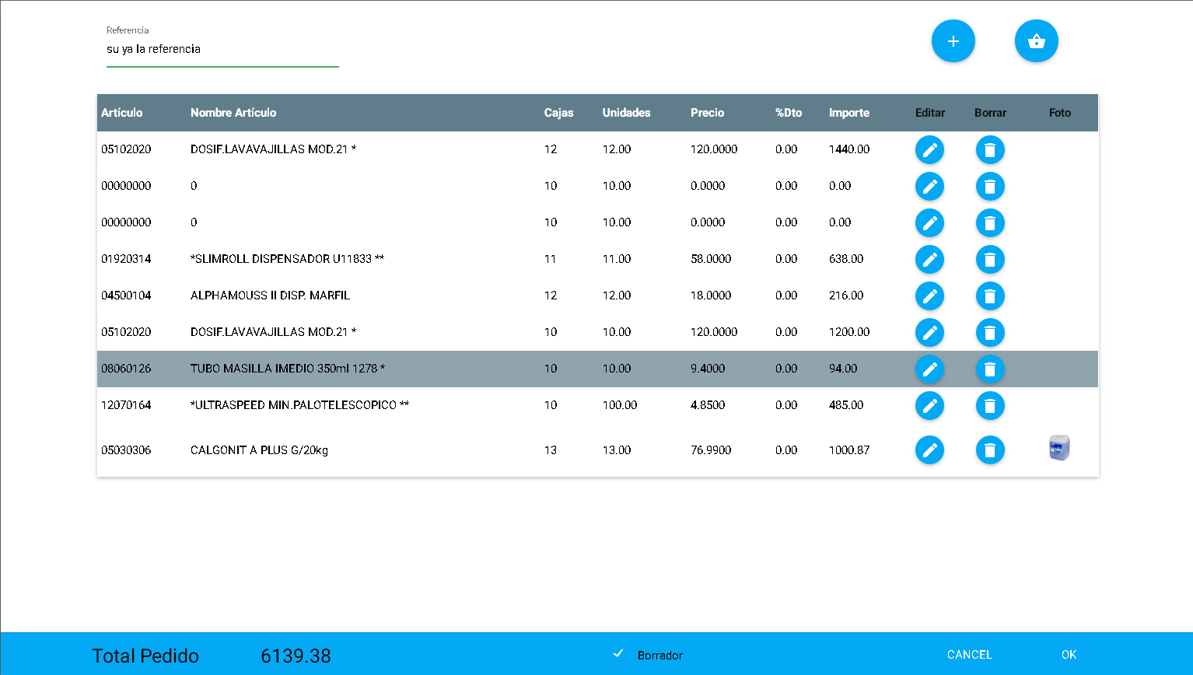Click the importe value 485.00
This screenshot has height=675, width=1193.
pos(846,405)
